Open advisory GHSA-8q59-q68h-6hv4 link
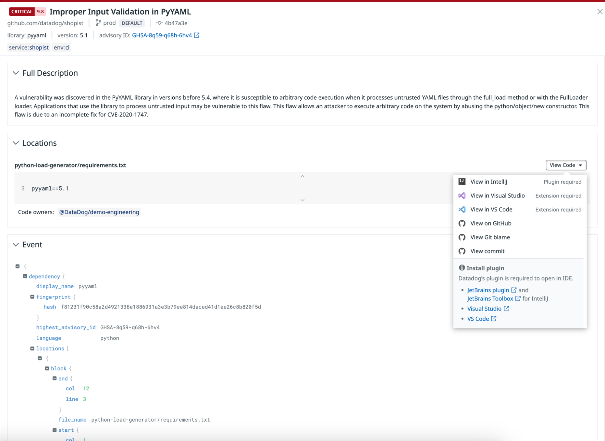This screenshot has height=441, width=605. point(162,35)
